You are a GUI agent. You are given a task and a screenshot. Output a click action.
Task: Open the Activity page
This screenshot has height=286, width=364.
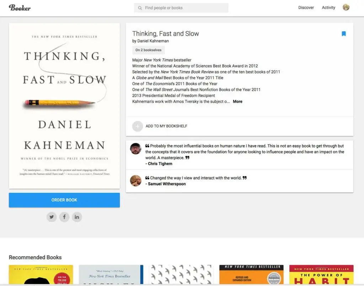328,8
